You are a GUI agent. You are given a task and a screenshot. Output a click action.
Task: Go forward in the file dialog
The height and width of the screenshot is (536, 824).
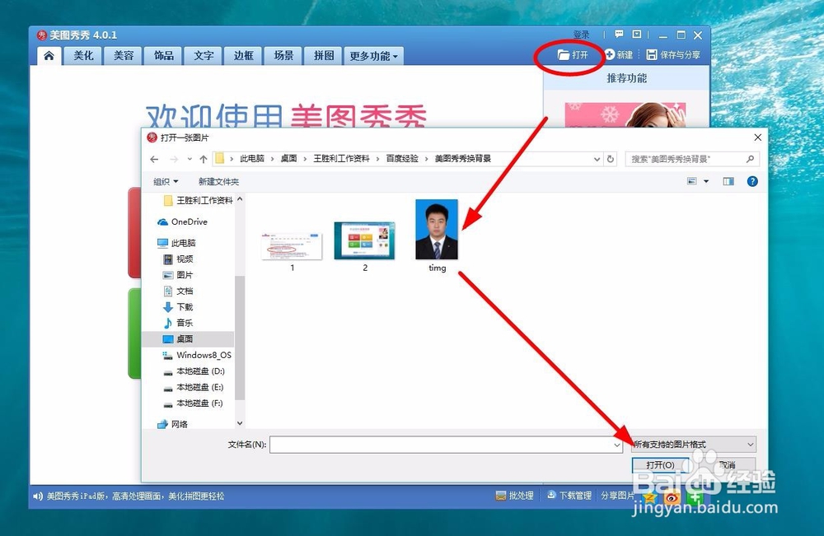174,159
